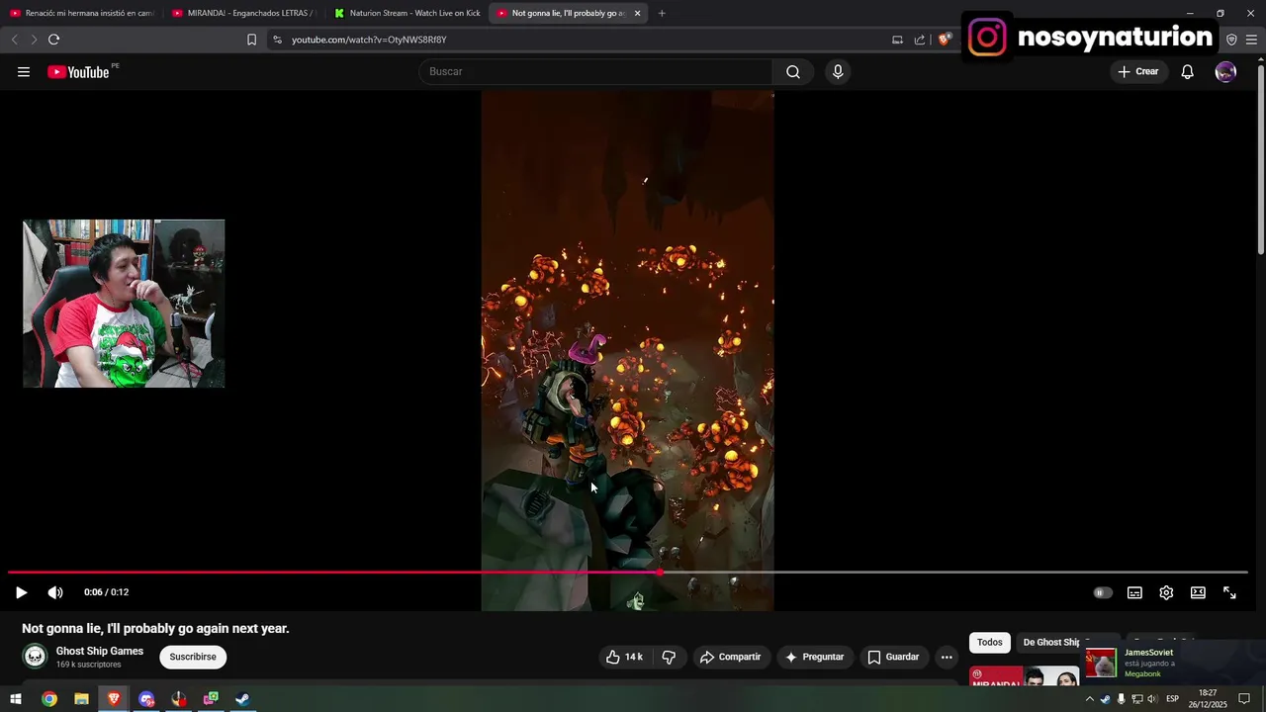Like the video with 14 k
The height and width of the screenshot is (712, 1266).
pyautogui.click(x=624, y=657)
